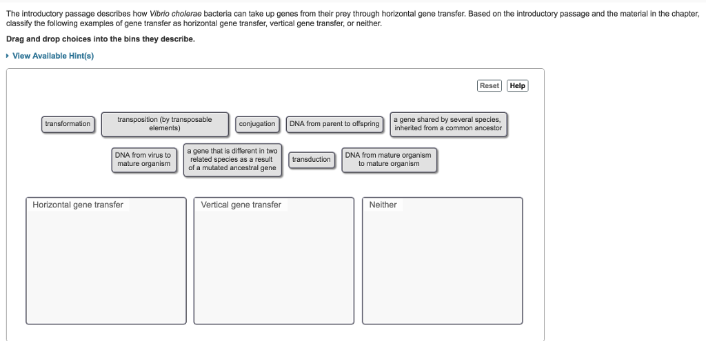
Task: Choose DNA from mature organism to mature organism
Action: (389, 160)
